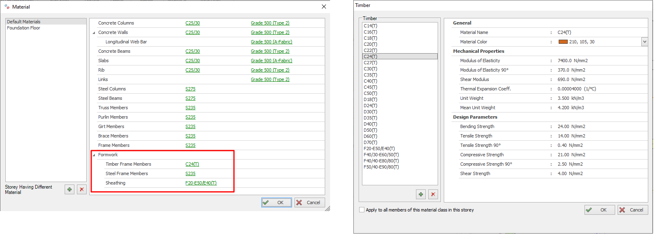Click red X delete storey material icon
The image size is (654, 234).
[82, 189]
